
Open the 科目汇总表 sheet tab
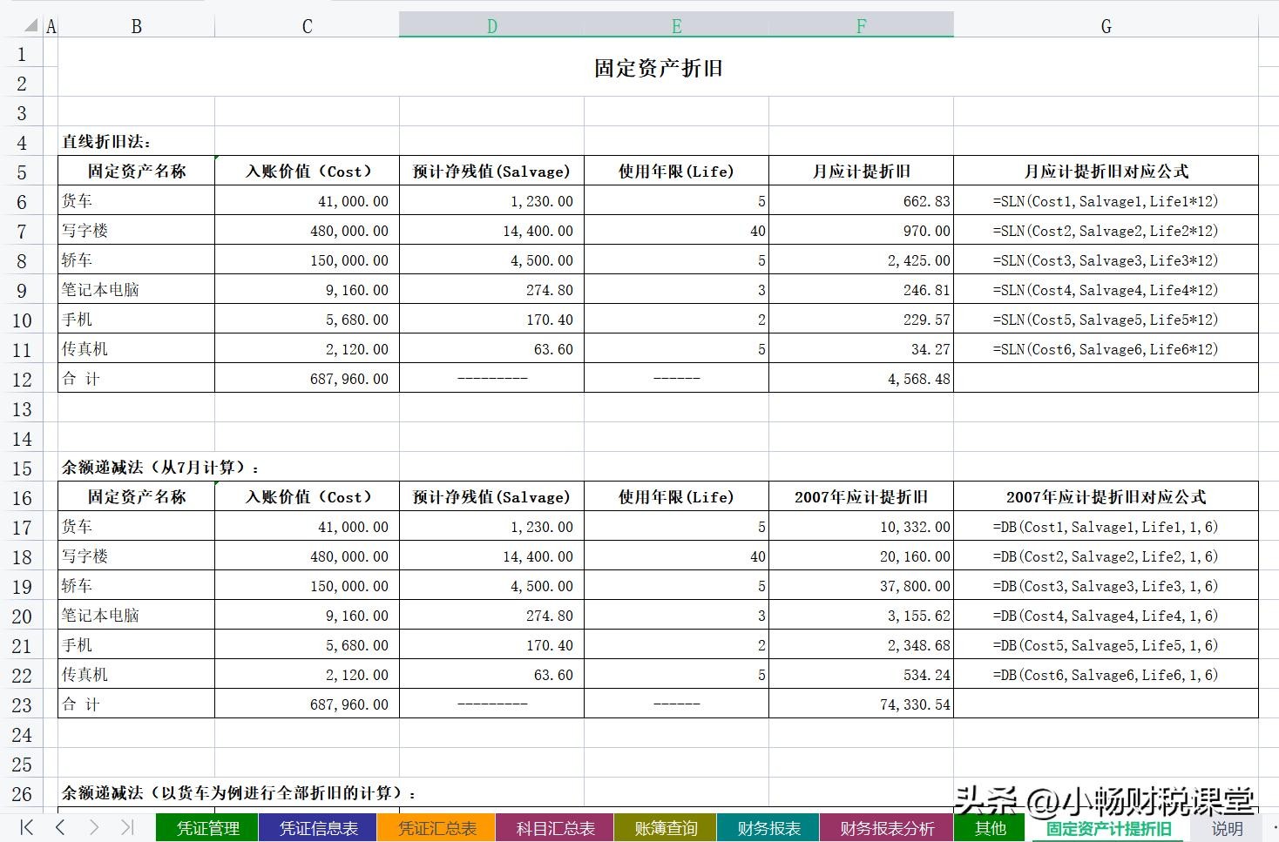[x=555, y=828]
